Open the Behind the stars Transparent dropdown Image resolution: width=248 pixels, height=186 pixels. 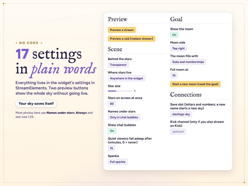tap(118, 65)
